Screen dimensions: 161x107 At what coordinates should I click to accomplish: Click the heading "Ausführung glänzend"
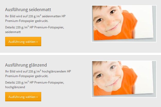coord(26,65)
